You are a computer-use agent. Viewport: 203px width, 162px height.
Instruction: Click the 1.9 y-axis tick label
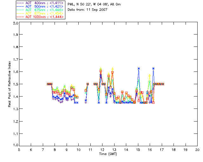[x=16, y=34]
